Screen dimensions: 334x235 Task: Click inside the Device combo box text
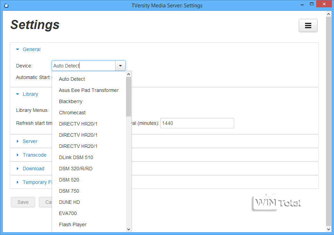83,66
